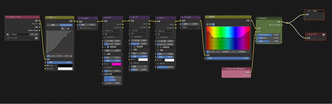Click the 係数 0.107 slider in the filter node

(88, 25)
